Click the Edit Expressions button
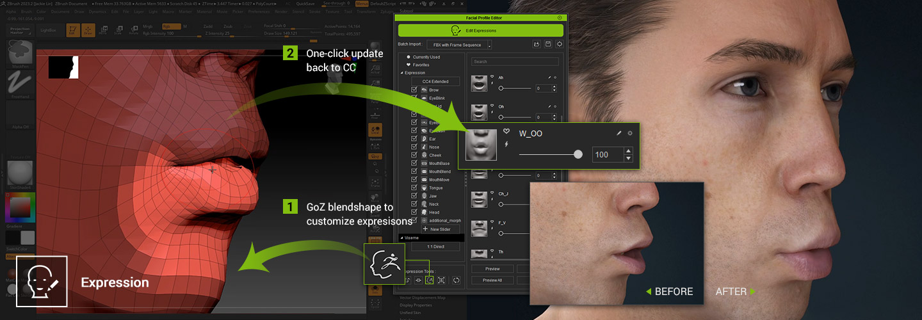The image size is (922, 320). click(x=480, y=31)
